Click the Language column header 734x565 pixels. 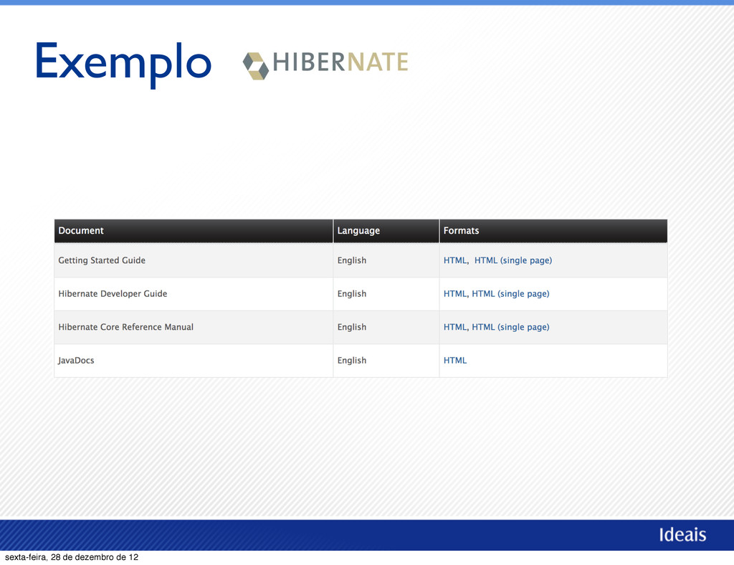point(386,231)
